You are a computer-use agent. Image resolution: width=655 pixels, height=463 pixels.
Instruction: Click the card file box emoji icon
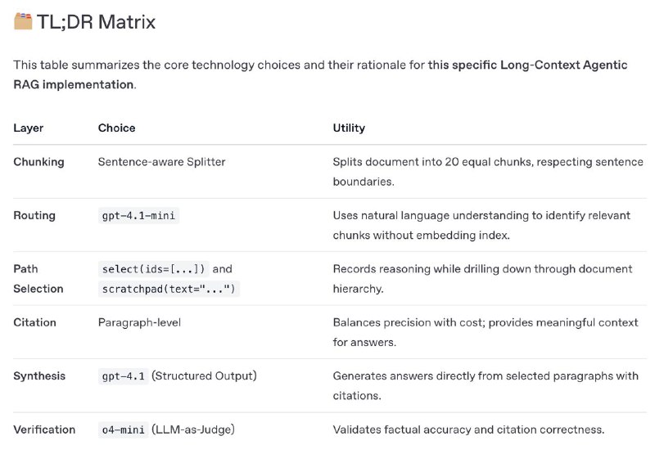pos(23,21)
